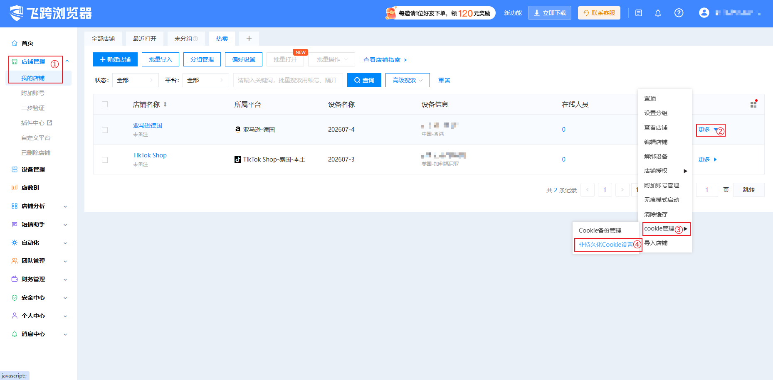Click the 联系客服 support button
The height and width of the screenshot is (380, 773).
[x=599, y=13]
